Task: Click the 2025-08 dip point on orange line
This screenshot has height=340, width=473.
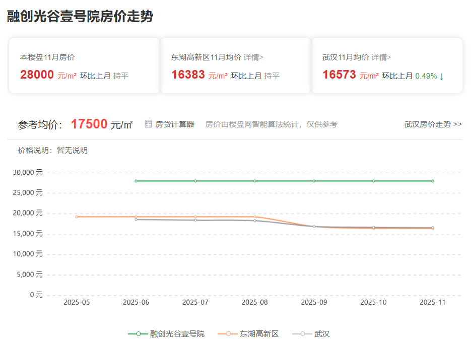Action: click(254, 217)
